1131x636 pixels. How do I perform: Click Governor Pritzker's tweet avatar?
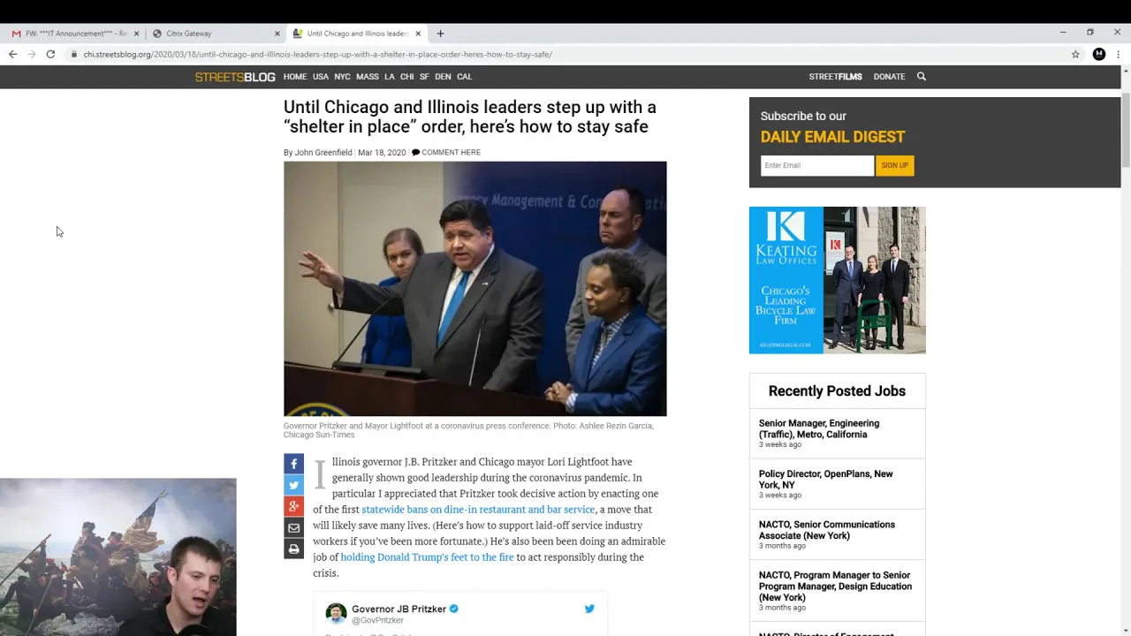tap(336, 614)
